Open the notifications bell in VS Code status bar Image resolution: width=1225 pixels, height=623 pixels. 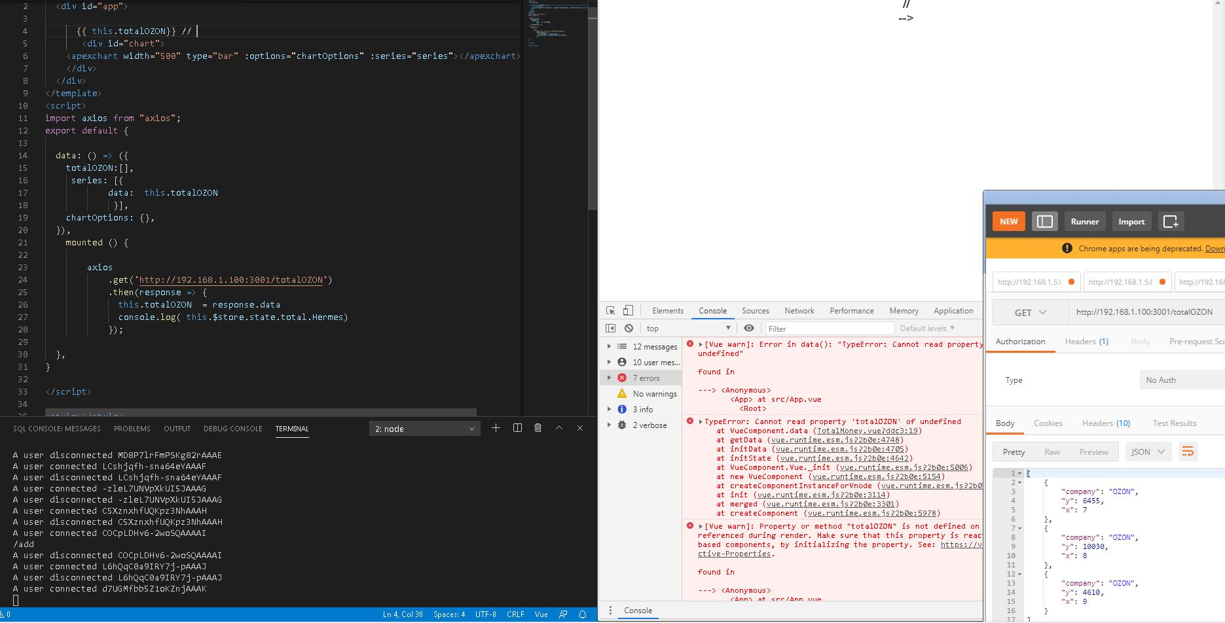pos(583,614)
